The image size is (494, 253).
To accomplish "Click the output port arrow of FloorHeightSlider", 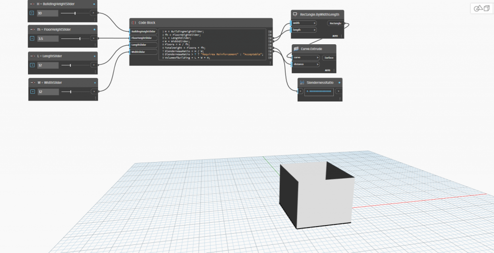I will click(94, 38).
